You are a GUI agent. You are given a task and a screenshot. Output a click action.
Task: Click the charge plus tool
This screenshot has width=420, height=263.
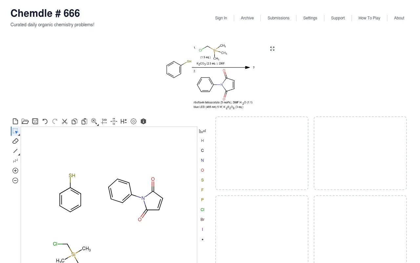click(x=15, y=171)
